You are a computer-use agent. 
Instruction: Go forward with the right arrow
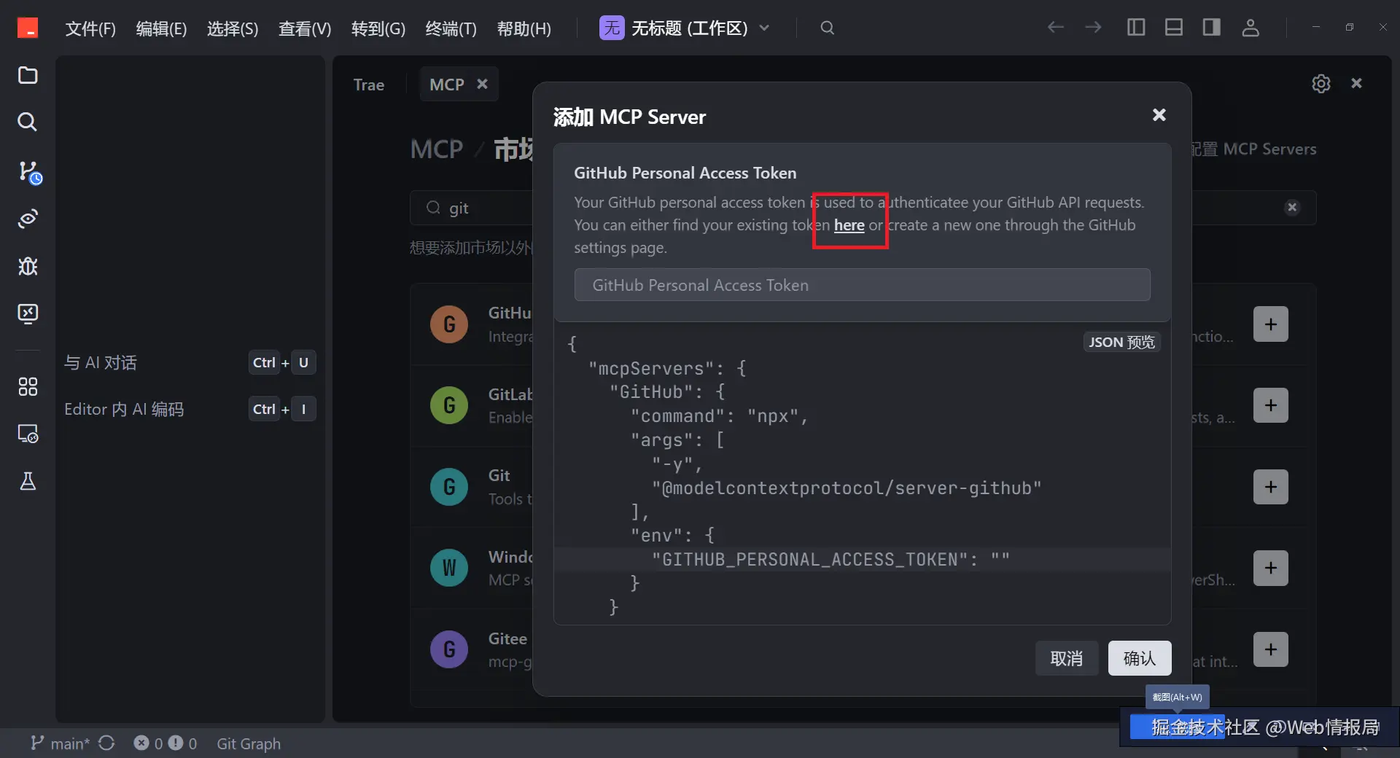(1093, 28)
